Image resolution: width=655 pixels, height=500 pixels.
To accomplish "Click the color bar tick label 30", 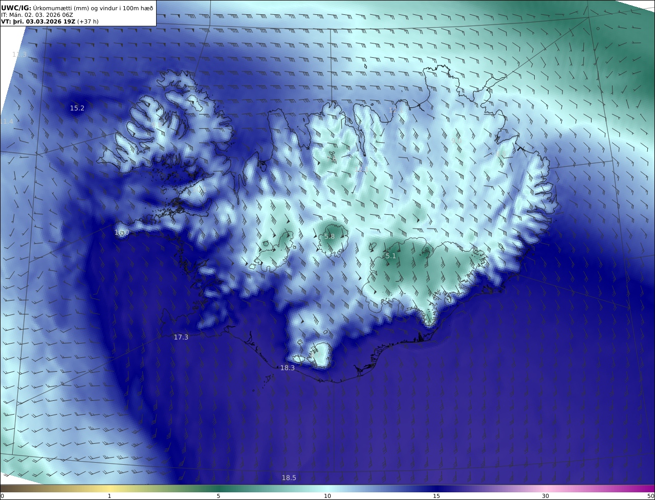I will 545,496.
